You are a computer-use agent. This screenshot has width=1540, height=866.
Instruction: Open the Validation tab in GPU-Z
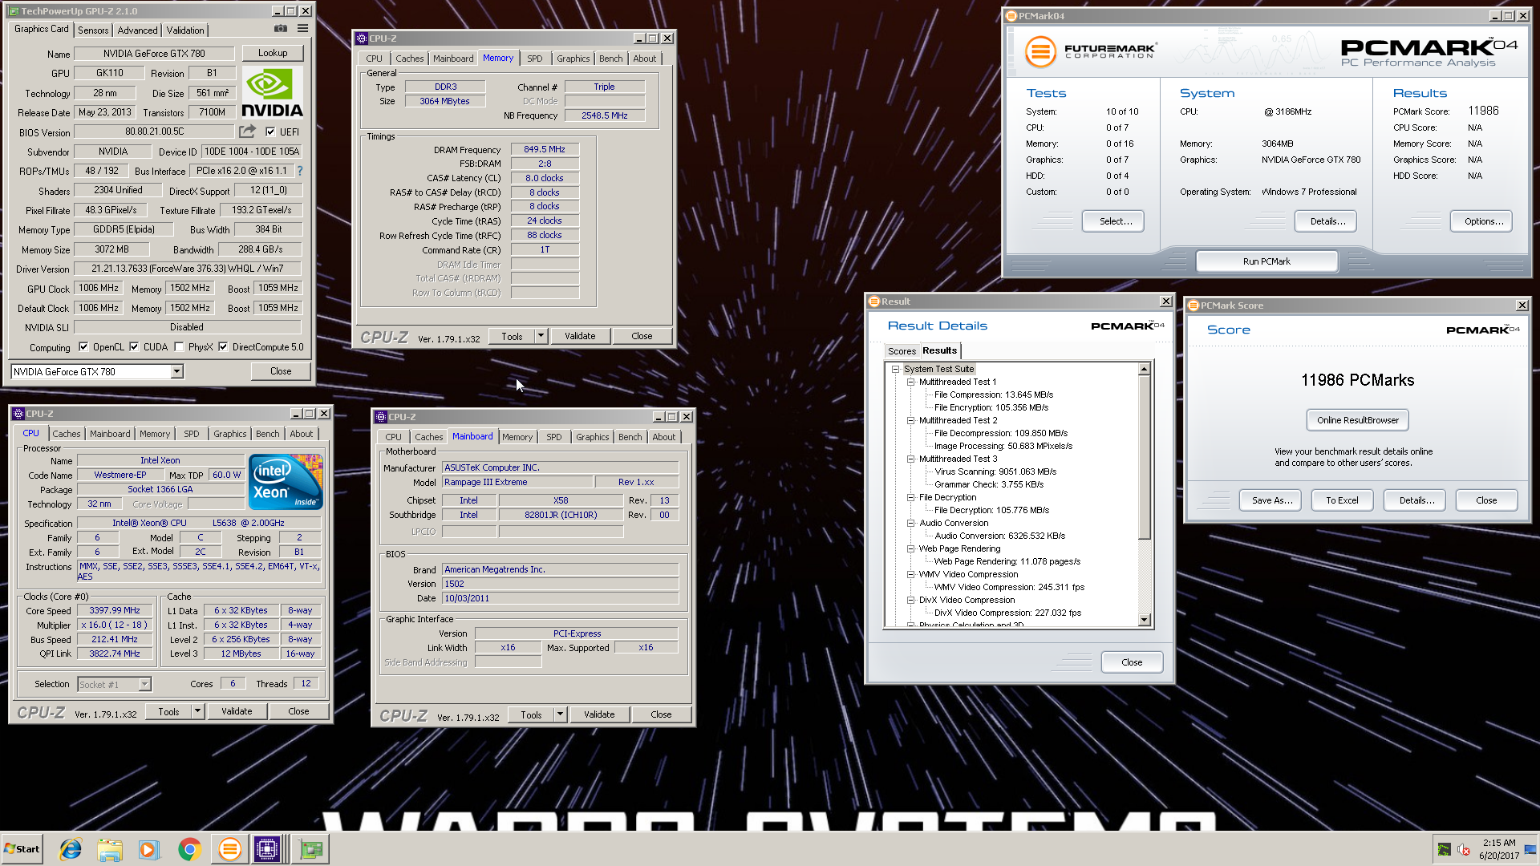pyautogui.click(x=185, y=30)
